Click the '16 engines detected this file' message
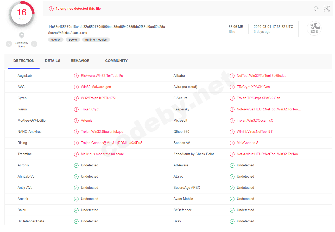The width and height of the screenshot is (335, 232). pyautogui.click(x=78, y=9)
